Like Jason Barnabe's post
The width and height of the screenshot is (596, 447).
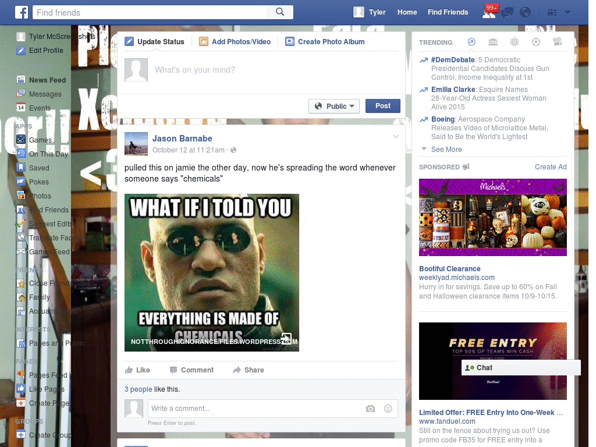[137, 370]
